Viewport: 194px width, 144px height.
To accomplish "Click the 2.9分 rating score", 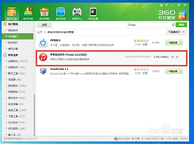I will 138,73.
